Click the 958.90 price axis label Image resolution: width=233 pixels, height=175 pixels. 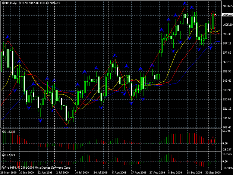pyautogui.click(x=227, y=71)
